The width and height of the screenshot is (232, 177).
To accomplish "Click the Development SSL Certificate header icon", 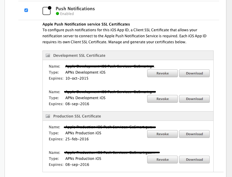I will coord(48,56).
